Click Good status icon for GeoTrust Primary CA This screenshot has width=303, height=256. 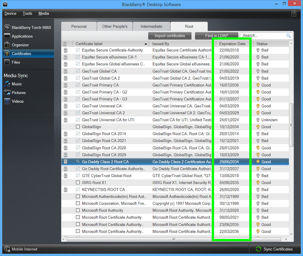click(258, 85)
